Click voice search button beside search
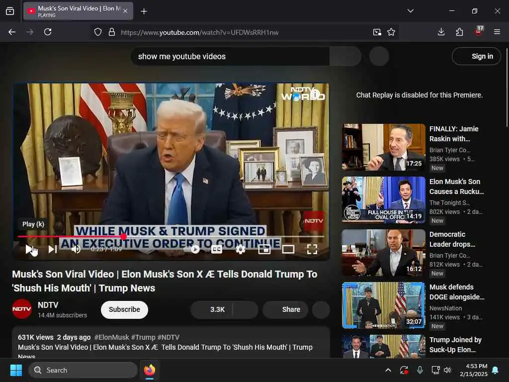Image resolution: width=509 pixels, height=382 pixels. (379, 56)
